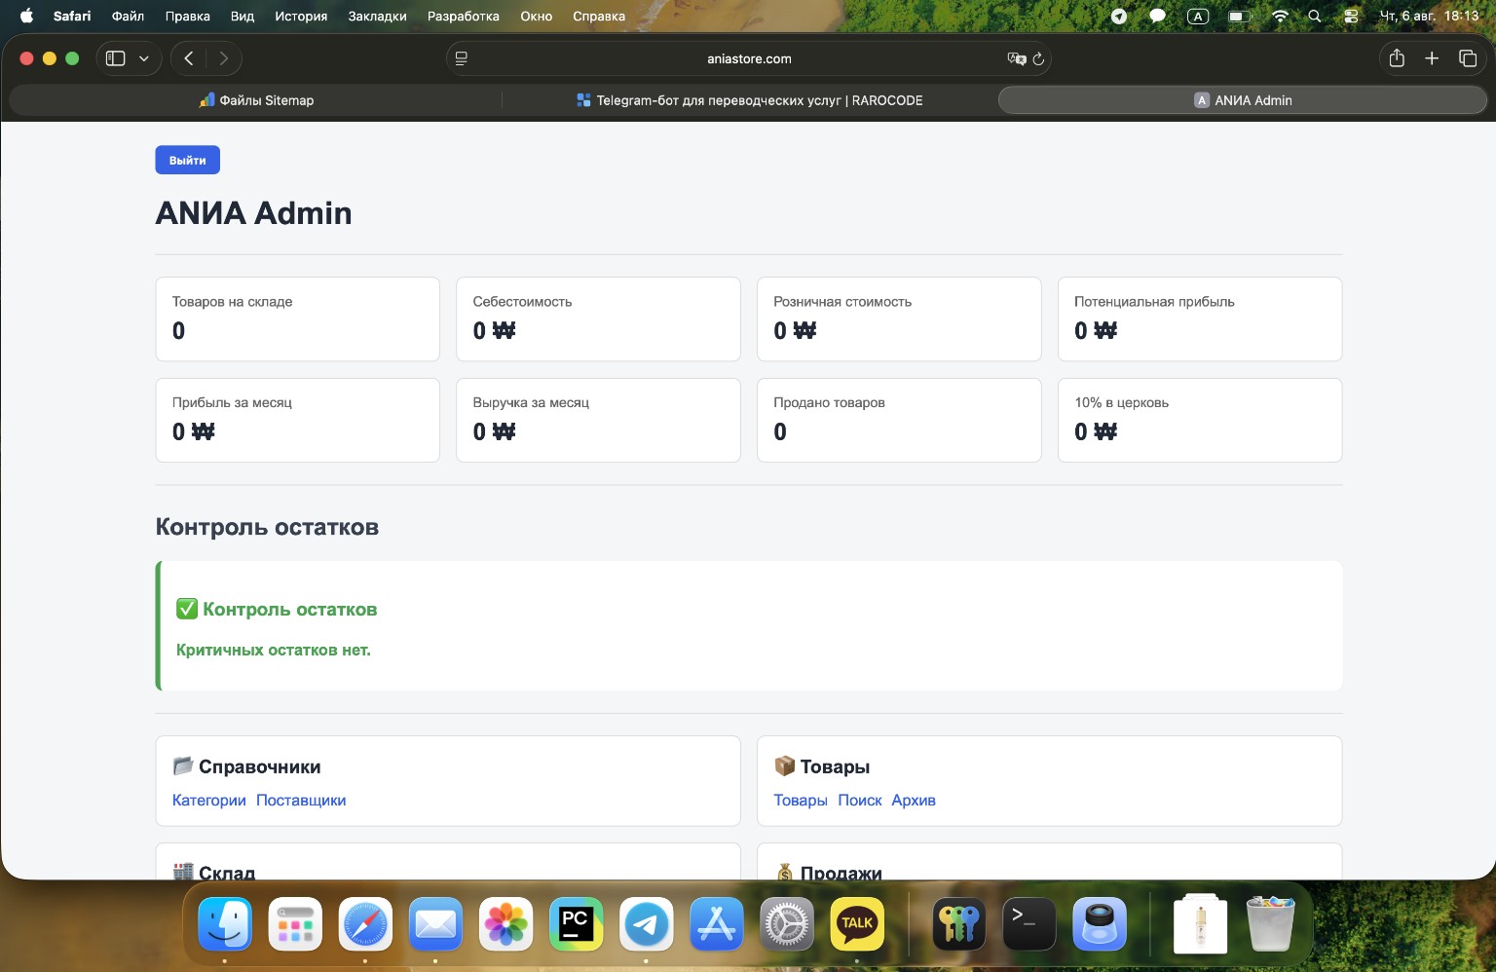Expand the sidebar options dropdown arrow
This screenshot has height=972, width=1496.
point(144,58)
